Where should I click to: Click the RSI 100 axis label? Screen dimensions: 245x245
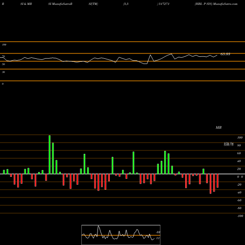[x=4, y=45]
